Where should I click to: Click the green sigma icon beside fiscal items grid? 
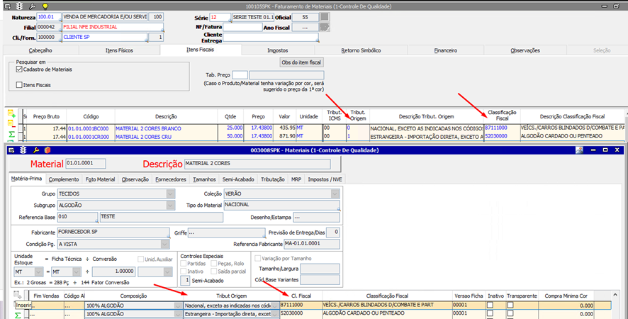click(11, 134)
